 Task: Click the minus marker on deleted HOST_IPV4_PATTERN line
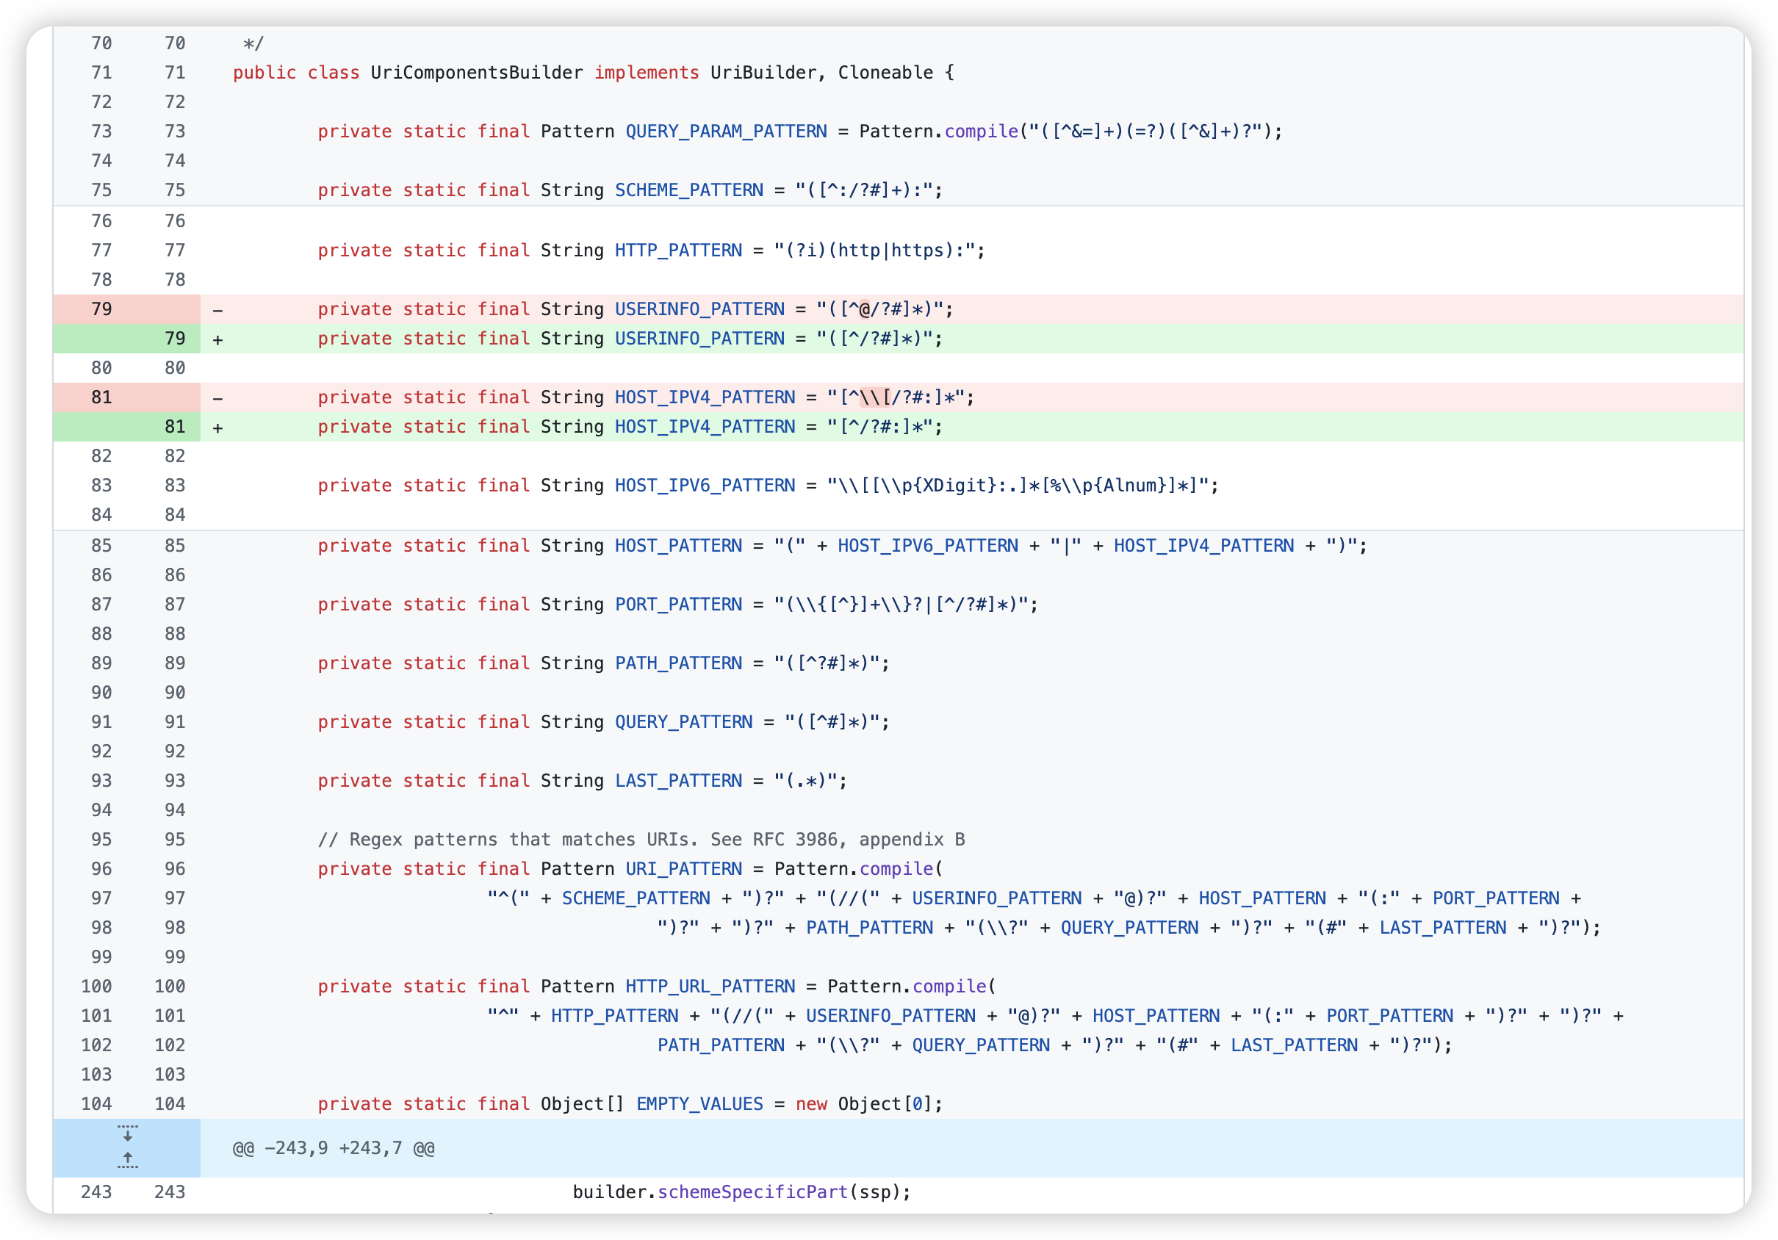[x=217, y=399]
